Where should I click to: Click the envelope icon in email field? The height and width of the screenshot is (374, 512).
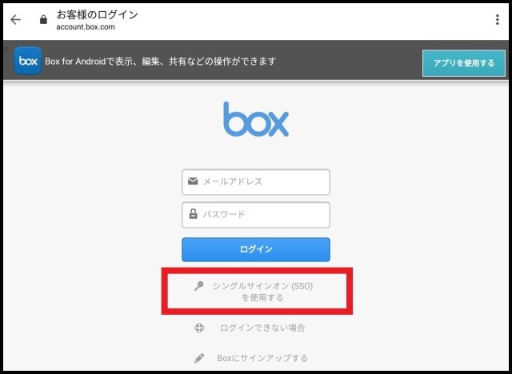[193, 181]
